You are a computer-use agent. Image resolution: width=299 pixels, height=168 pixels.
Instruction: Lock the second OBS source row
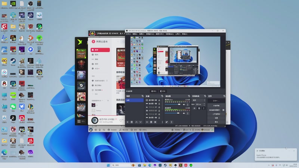tap(159, 104)
